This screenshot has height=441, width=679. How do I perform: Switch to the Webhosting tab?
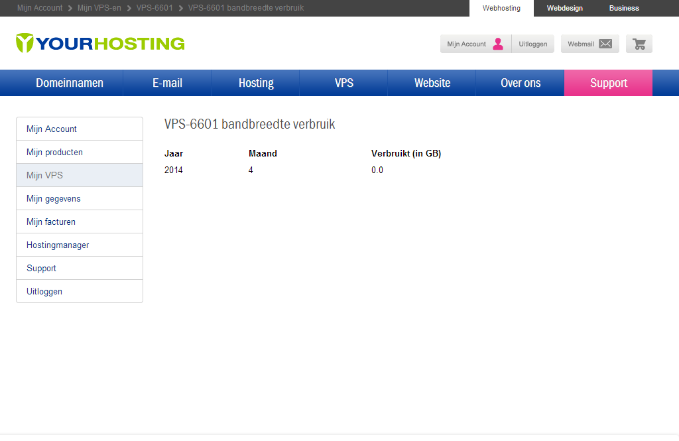(x=501, y=8)
